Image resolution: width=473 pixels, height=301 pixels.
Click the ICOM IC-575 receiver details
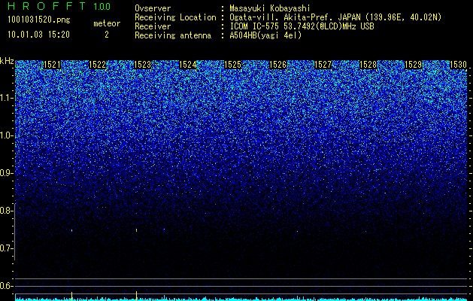point(302,26)
